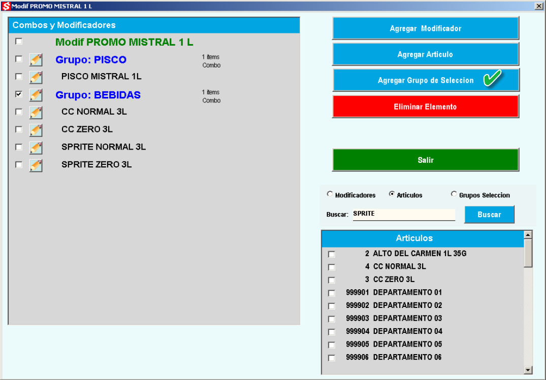Click the DEPARTAMENTO 03 article name
Image resolution: width=546 pixels, height=380 pixels.
(407, 318)
